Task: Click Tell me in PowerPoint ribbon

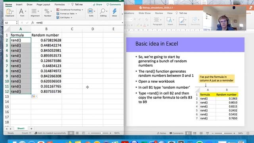Action: click(181, 13)
